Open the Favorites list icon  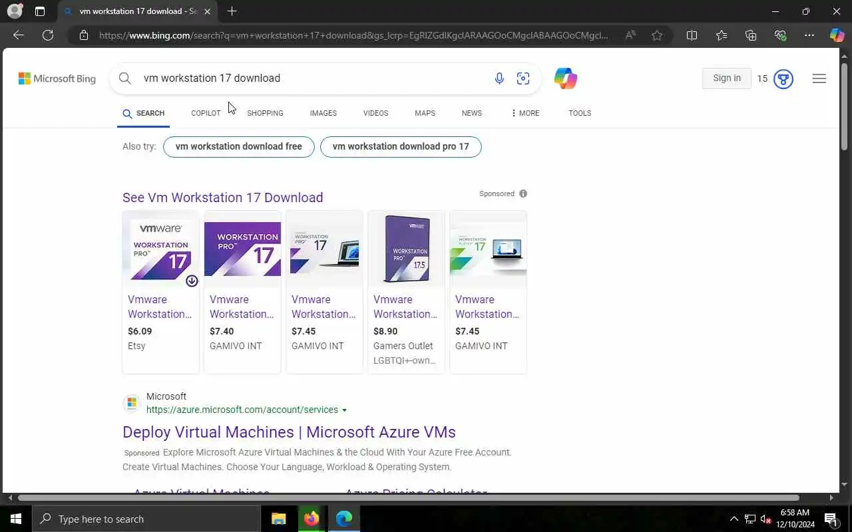pos(722,35)
